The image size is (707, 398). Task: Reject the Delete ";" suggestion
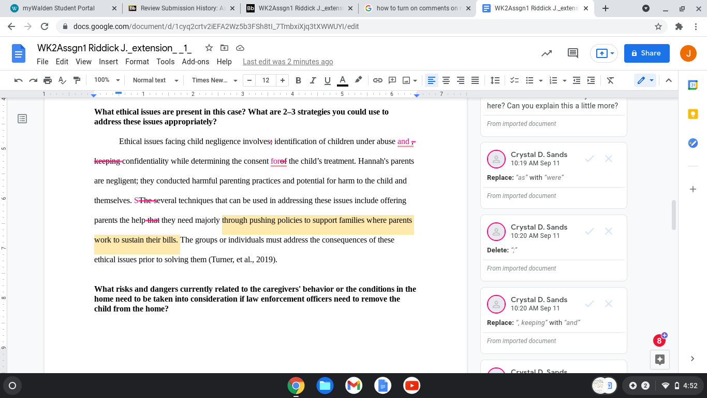pos(609,231)
